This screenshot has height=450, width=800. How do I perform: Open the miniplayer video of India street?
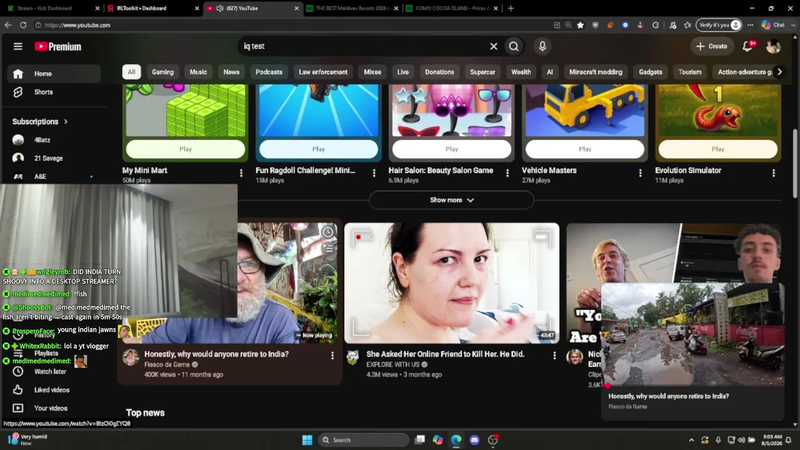tap(692, 334)
